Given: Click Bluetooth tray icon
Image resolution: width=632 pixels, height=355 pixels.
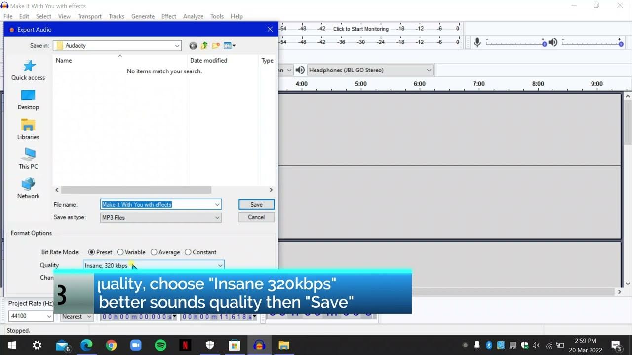Looking at the screenshot, I should click(489, 345).
